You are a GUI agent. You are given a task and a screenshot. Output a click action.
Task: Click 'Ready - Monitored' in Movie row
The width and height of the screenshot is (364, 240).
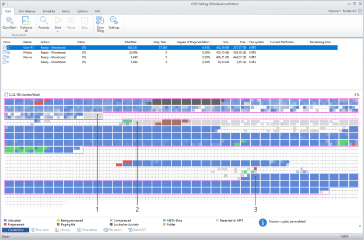53,57
